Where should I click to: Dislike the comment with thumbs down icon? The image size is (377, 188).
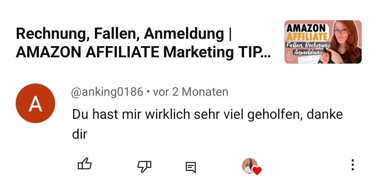coord(144,166)
